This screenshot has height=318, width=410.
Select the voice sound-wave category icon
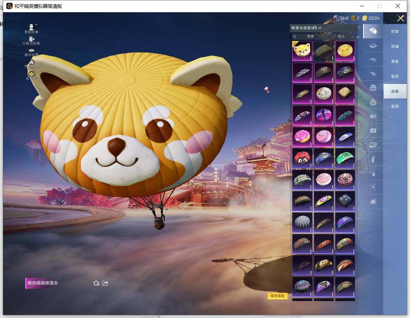373,116
